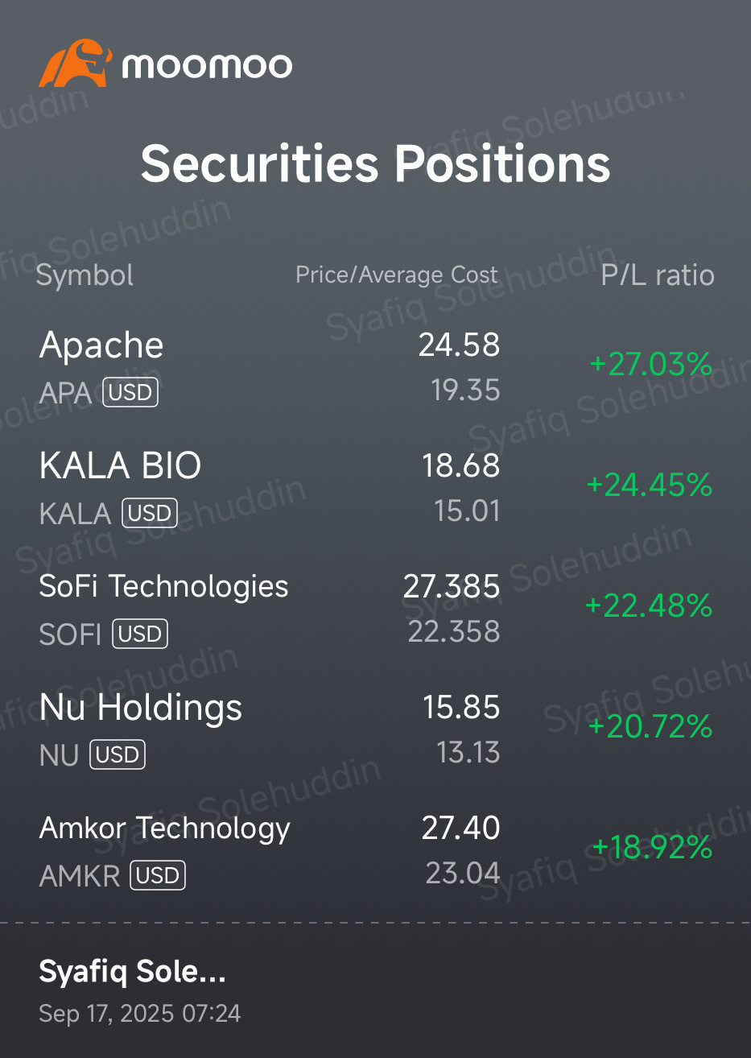Select the USD badge next to NU
The height and width of the screenshot is (1058, 751).
(x=118, y=754)
